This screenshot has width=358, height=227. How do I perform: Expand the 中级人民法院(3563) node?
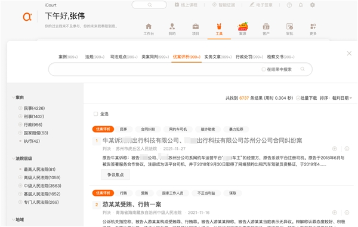(20, 185)
